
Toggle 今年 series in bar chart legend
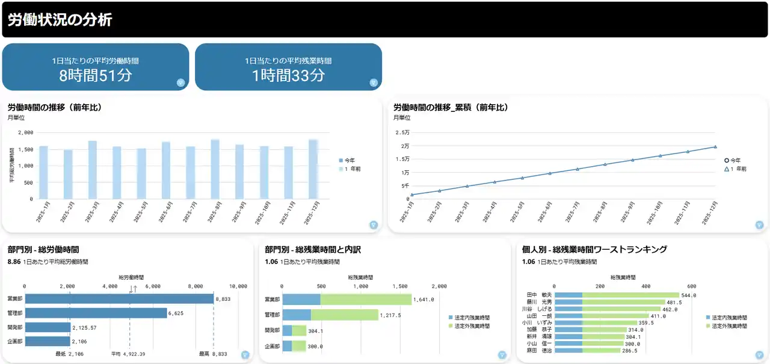pyautogui.click(x=350, y=160)
